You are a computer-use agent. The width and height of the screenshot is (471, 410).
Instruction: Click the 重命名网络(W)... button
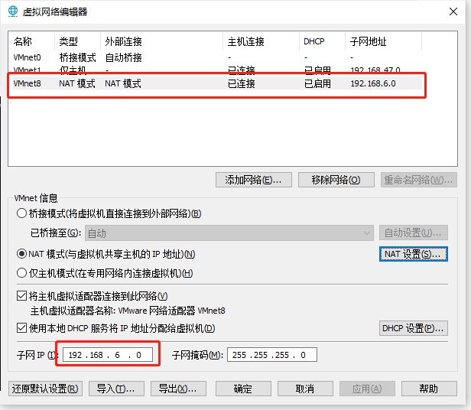click(419, 180)
